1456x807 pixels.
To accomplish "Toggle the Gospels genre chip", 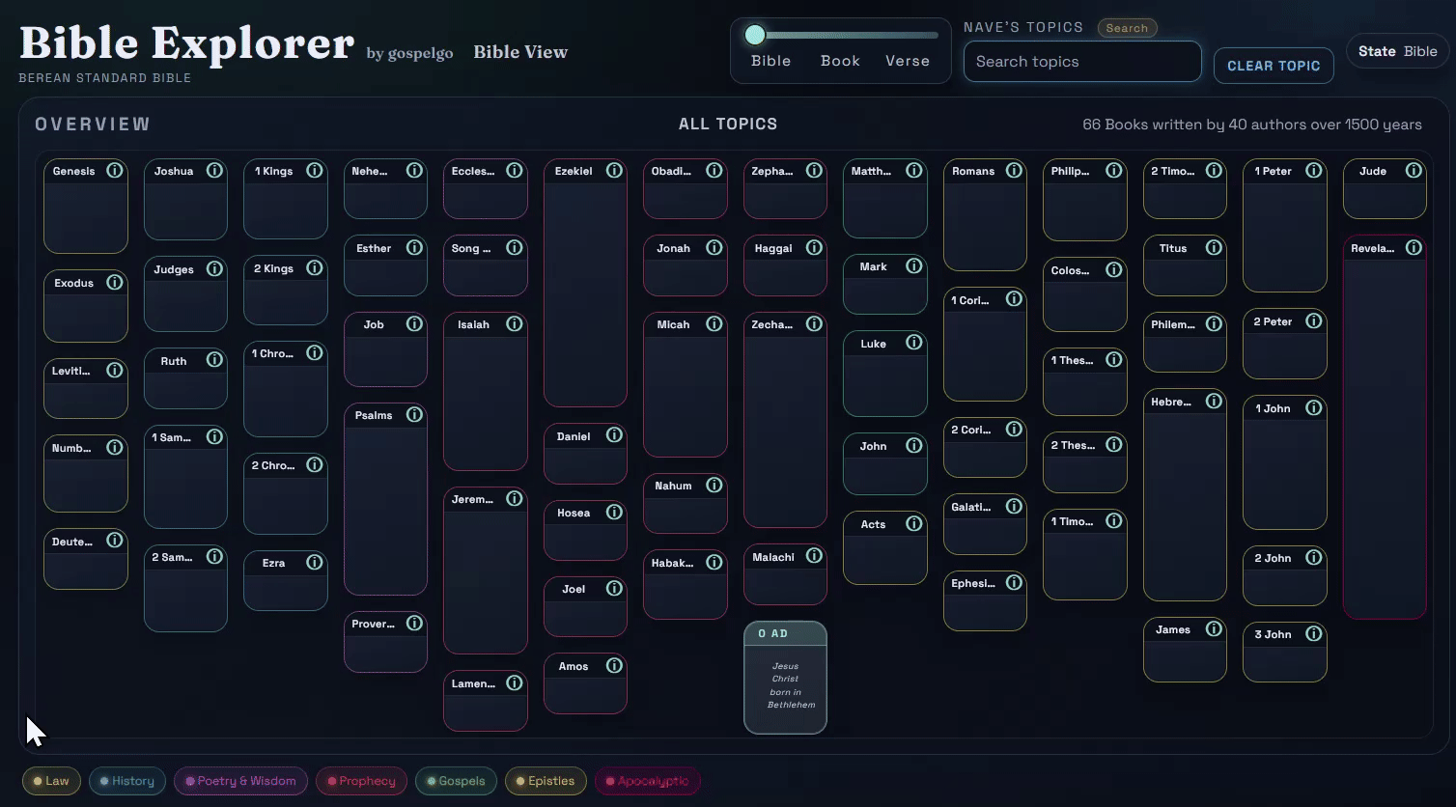I will click(455, 781).
